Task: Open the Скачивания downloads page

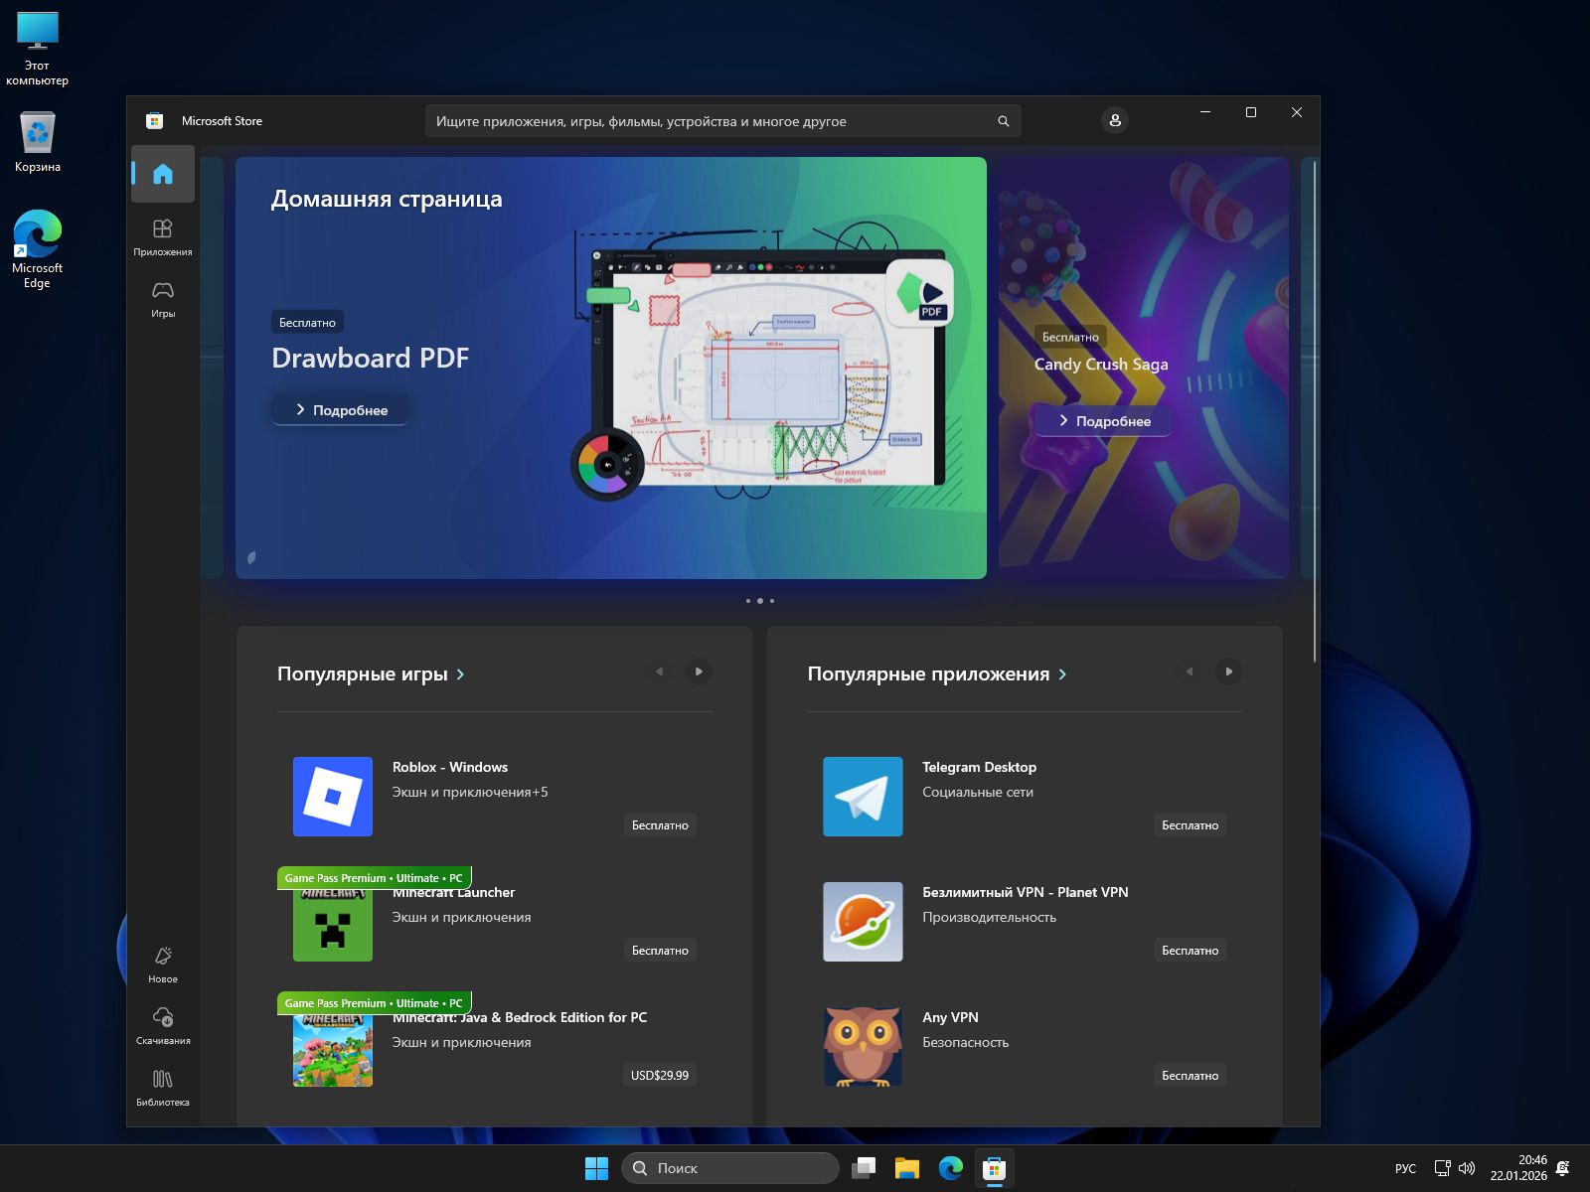Action: click(163, 1026)
